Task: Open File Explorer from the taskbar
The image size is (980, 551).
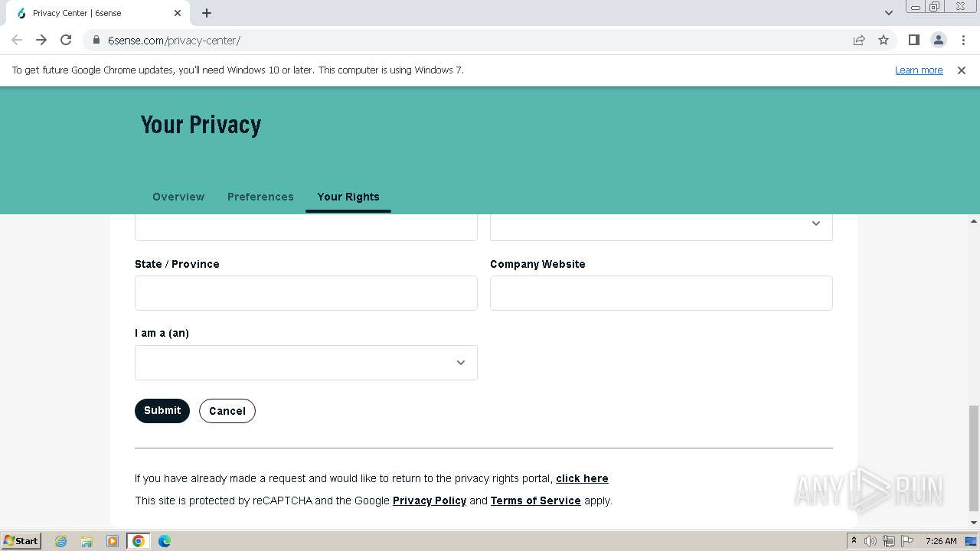Action: pos(87,541)
